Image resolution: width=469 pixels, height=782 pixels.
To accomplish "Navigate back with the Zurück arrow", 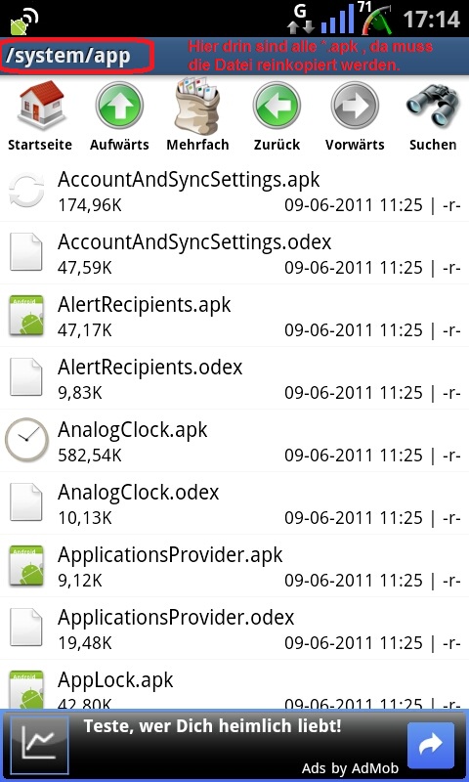I will [x=277, y=106].
